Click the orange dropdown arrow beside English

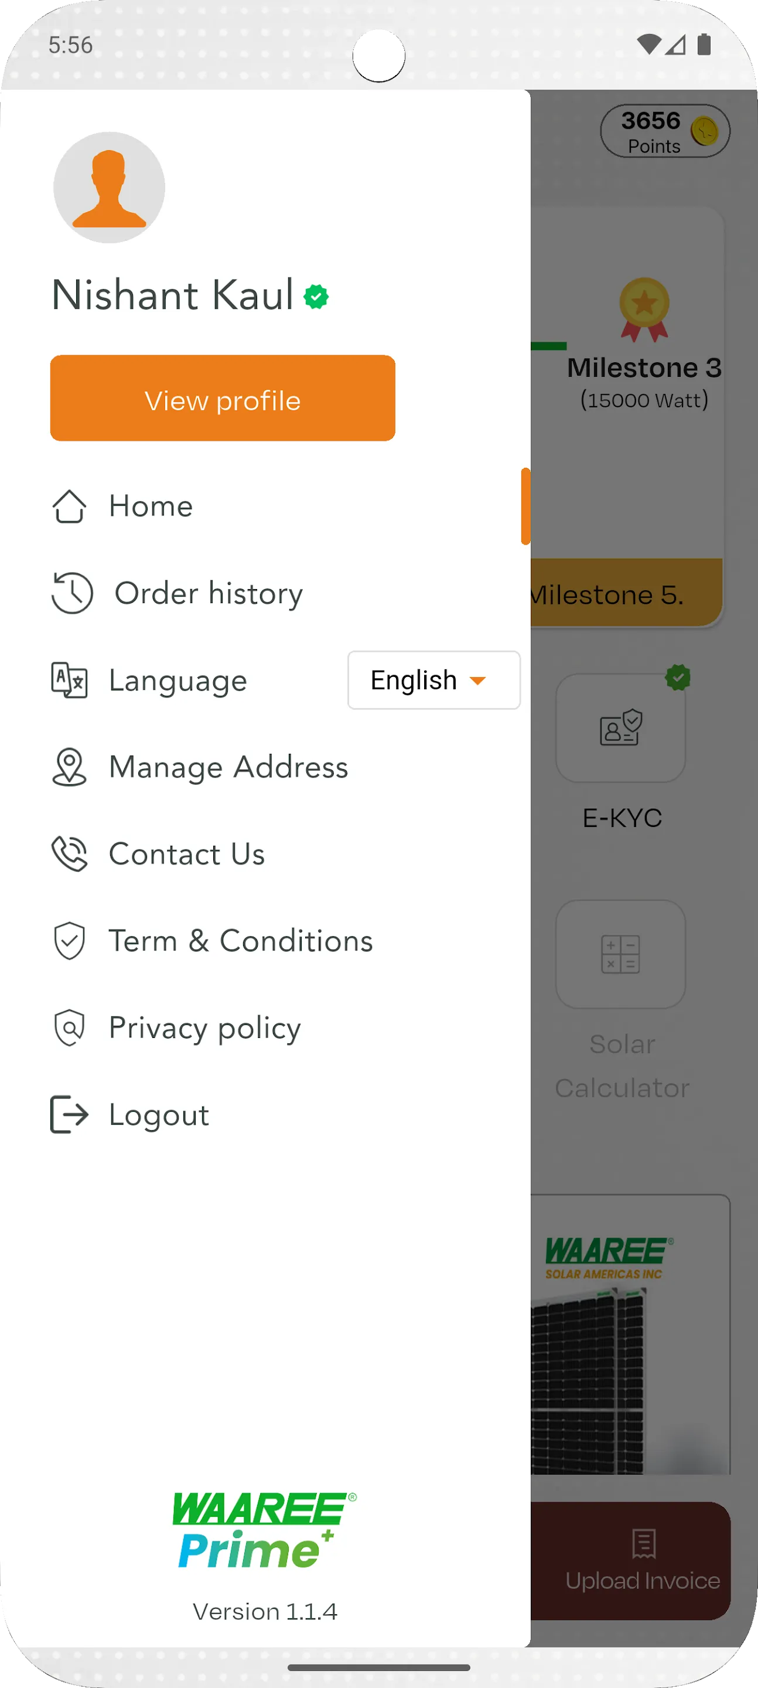pyautogui.click(x=478, y=681)
